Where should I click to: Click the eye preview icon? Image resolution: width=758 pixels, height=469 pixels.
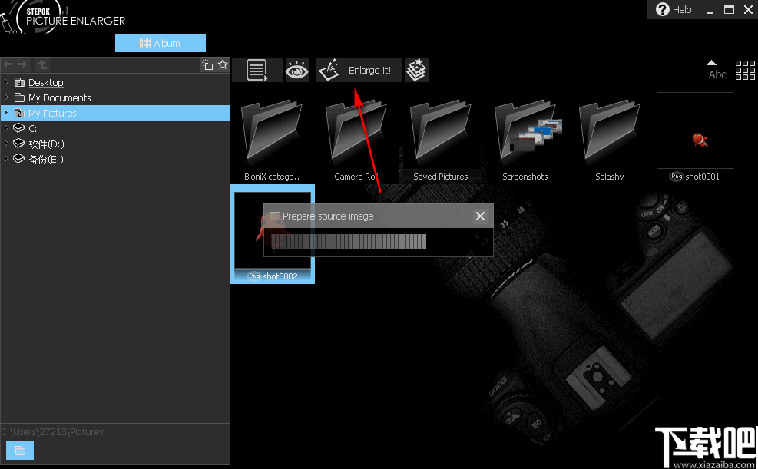(x=297, y=71)
